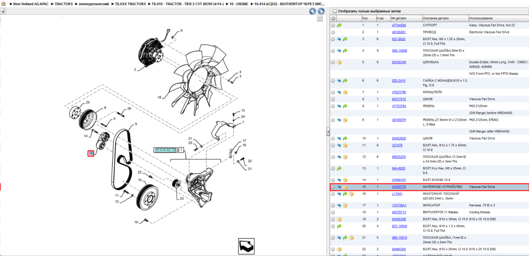The height and width of the screenshot is (256, 529).
Task: Open the 'New Holland AG APAC' breadcrumb
Action: (x=30, y=4)
